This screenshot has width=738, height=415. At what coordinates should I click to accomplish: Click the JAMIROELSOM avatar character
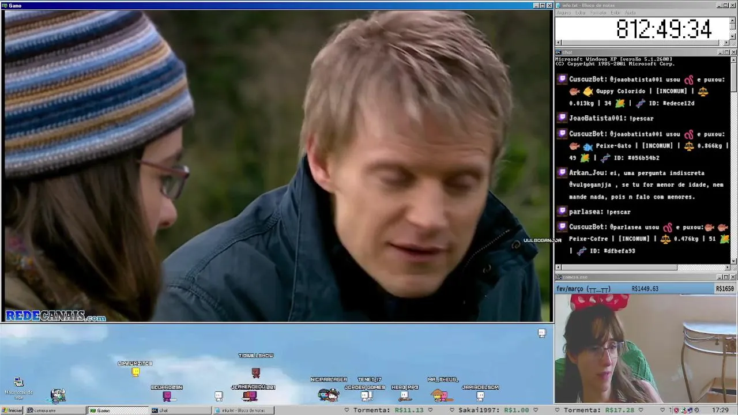click(x=480, y=396)
